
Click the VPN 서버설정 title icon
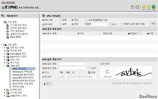43,16
